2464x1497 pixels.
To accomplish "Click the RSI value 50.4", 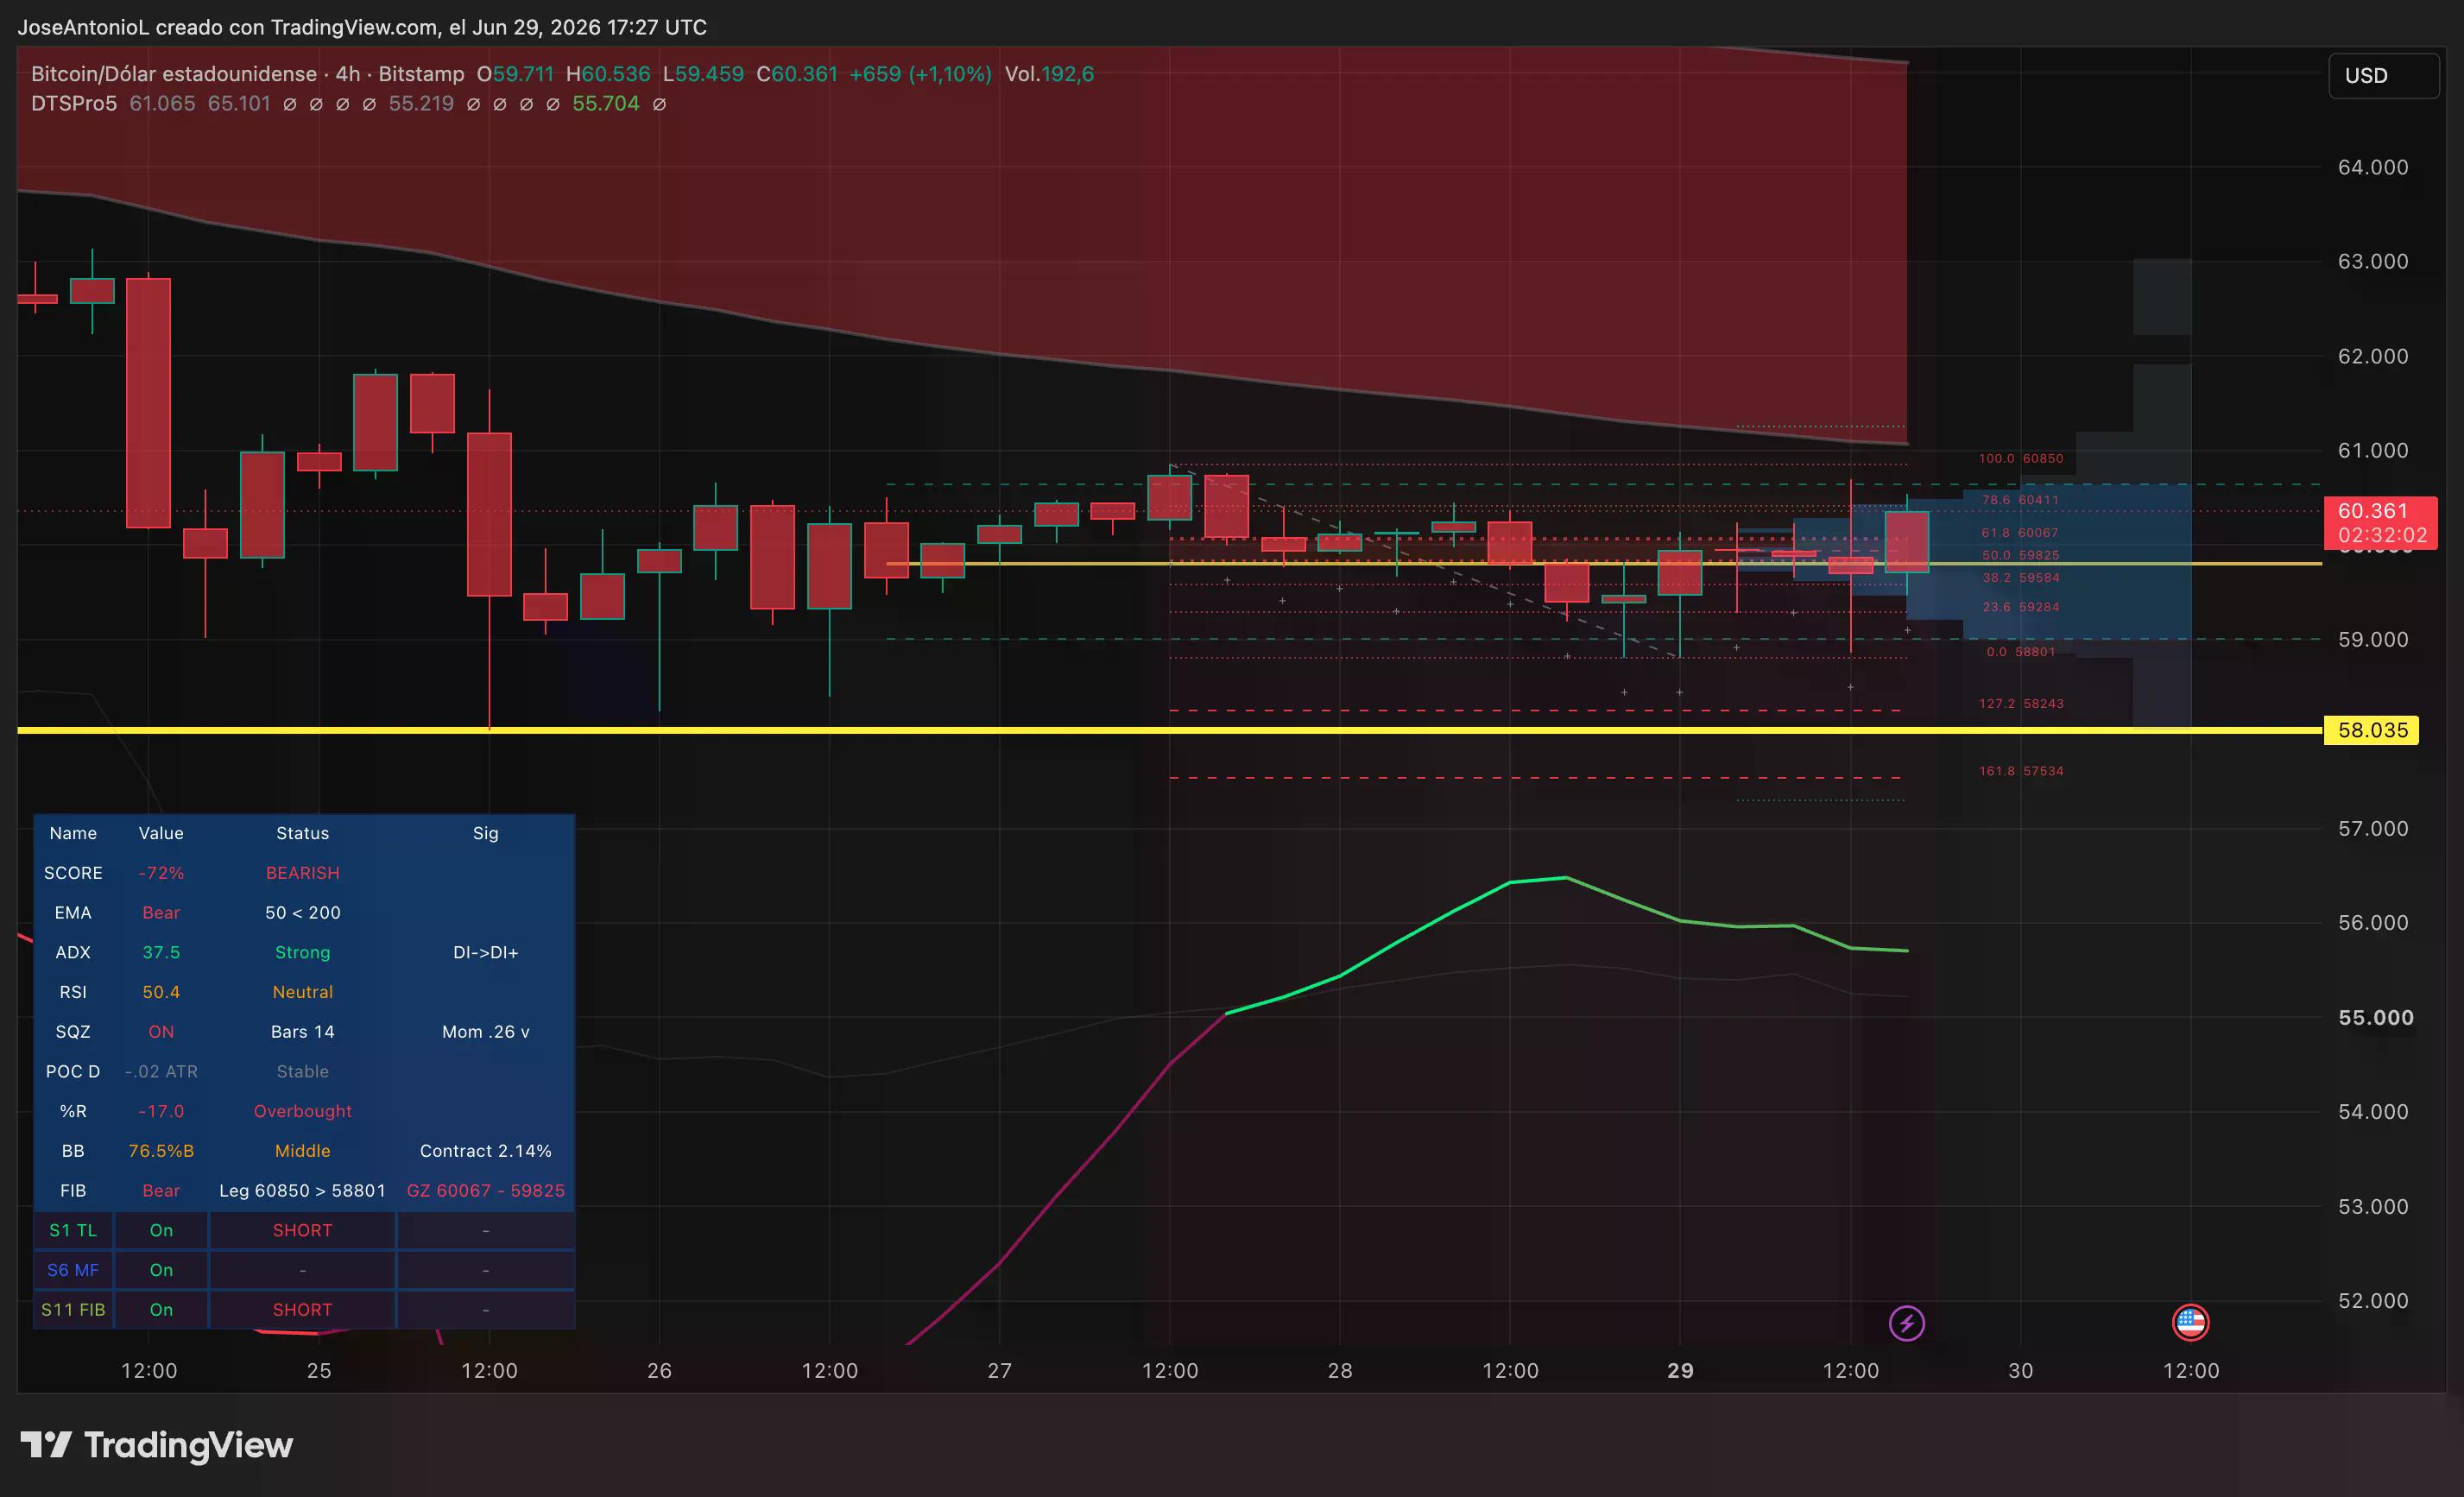I will (161, 992).
